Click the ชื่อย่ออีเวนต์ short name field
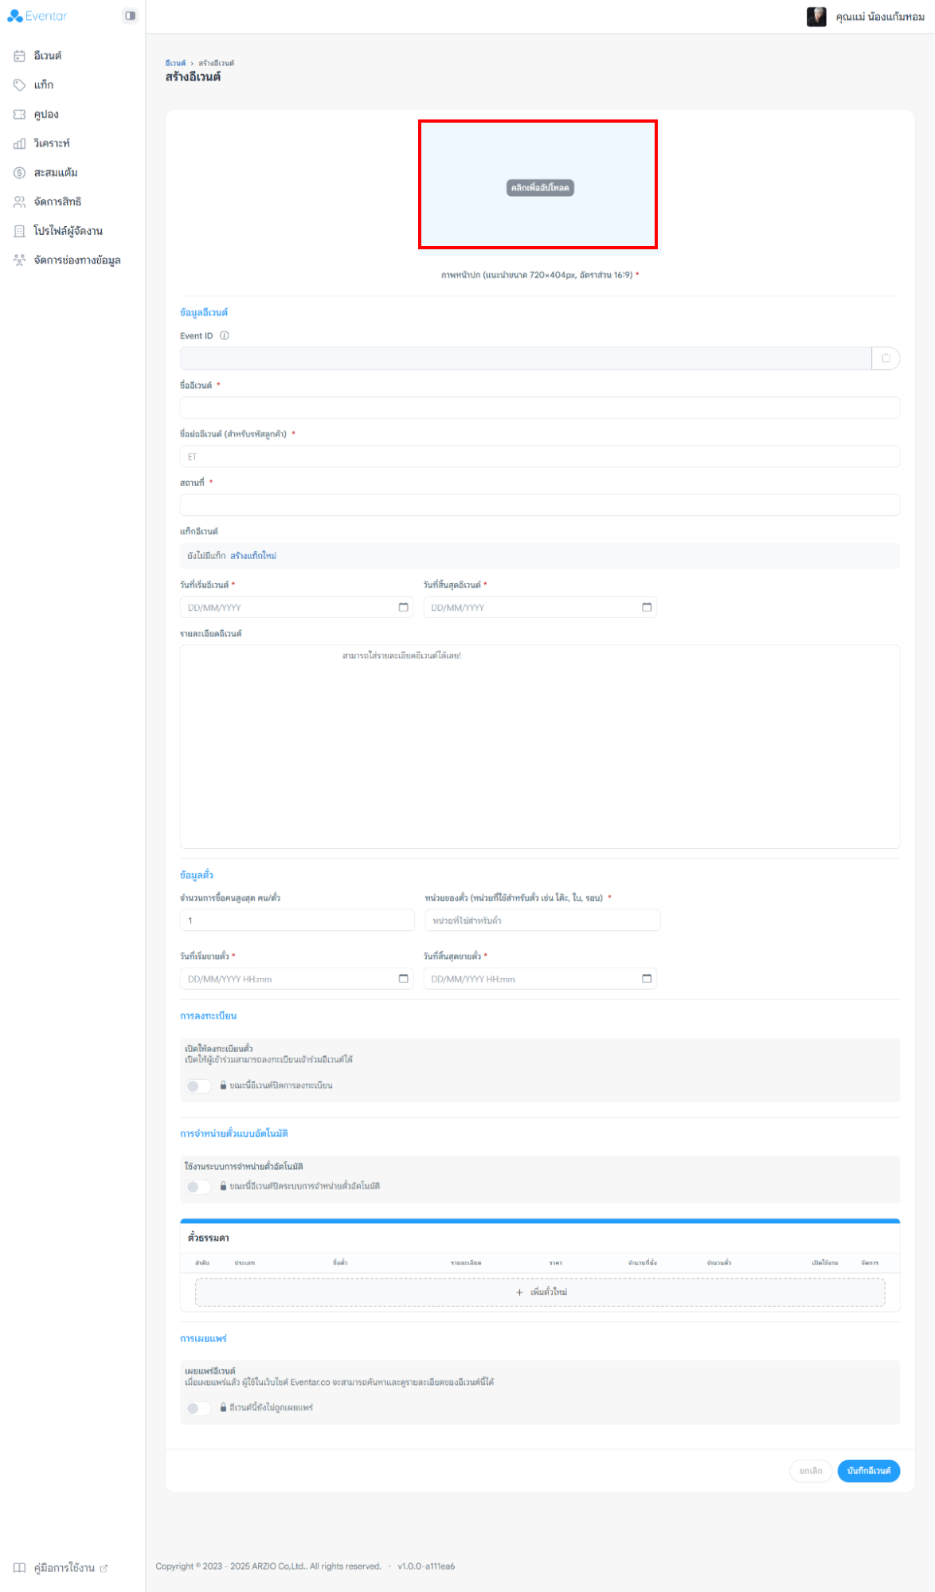935x1592 pixels. [540, 456]
